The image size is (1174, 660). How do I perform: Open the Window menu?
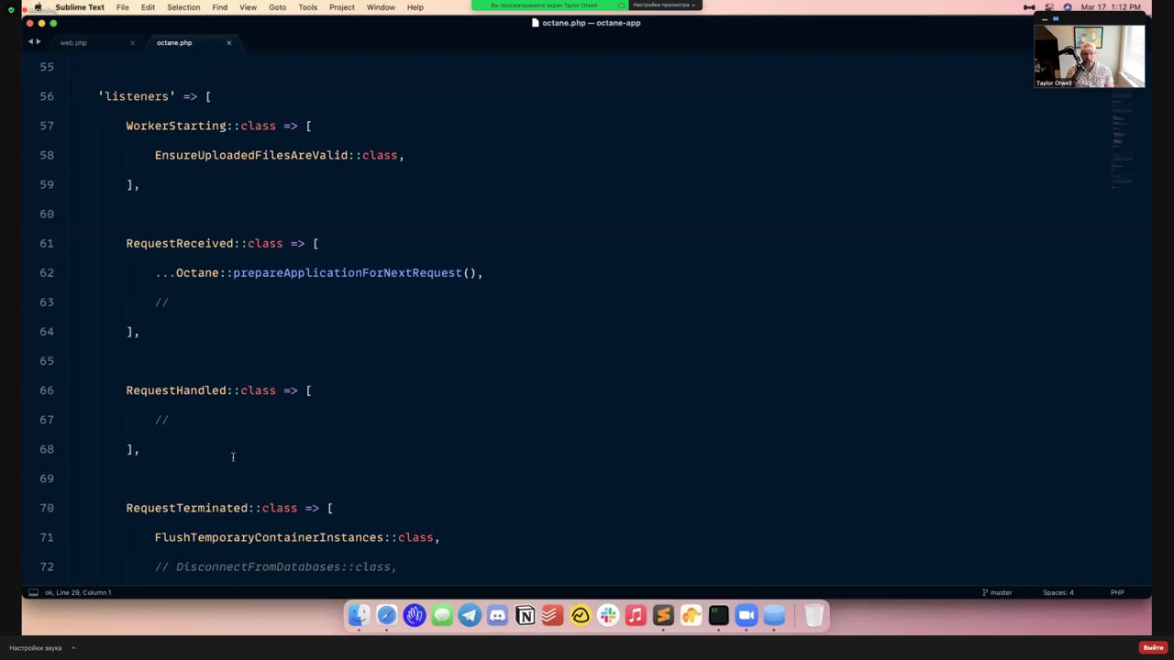[381, 7]
